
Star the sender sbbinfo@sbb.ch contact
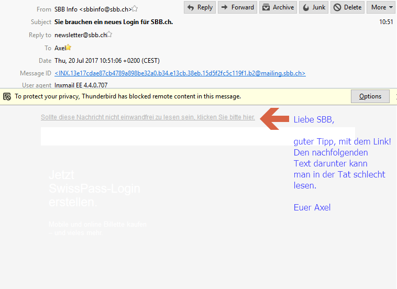pos(135,9)
